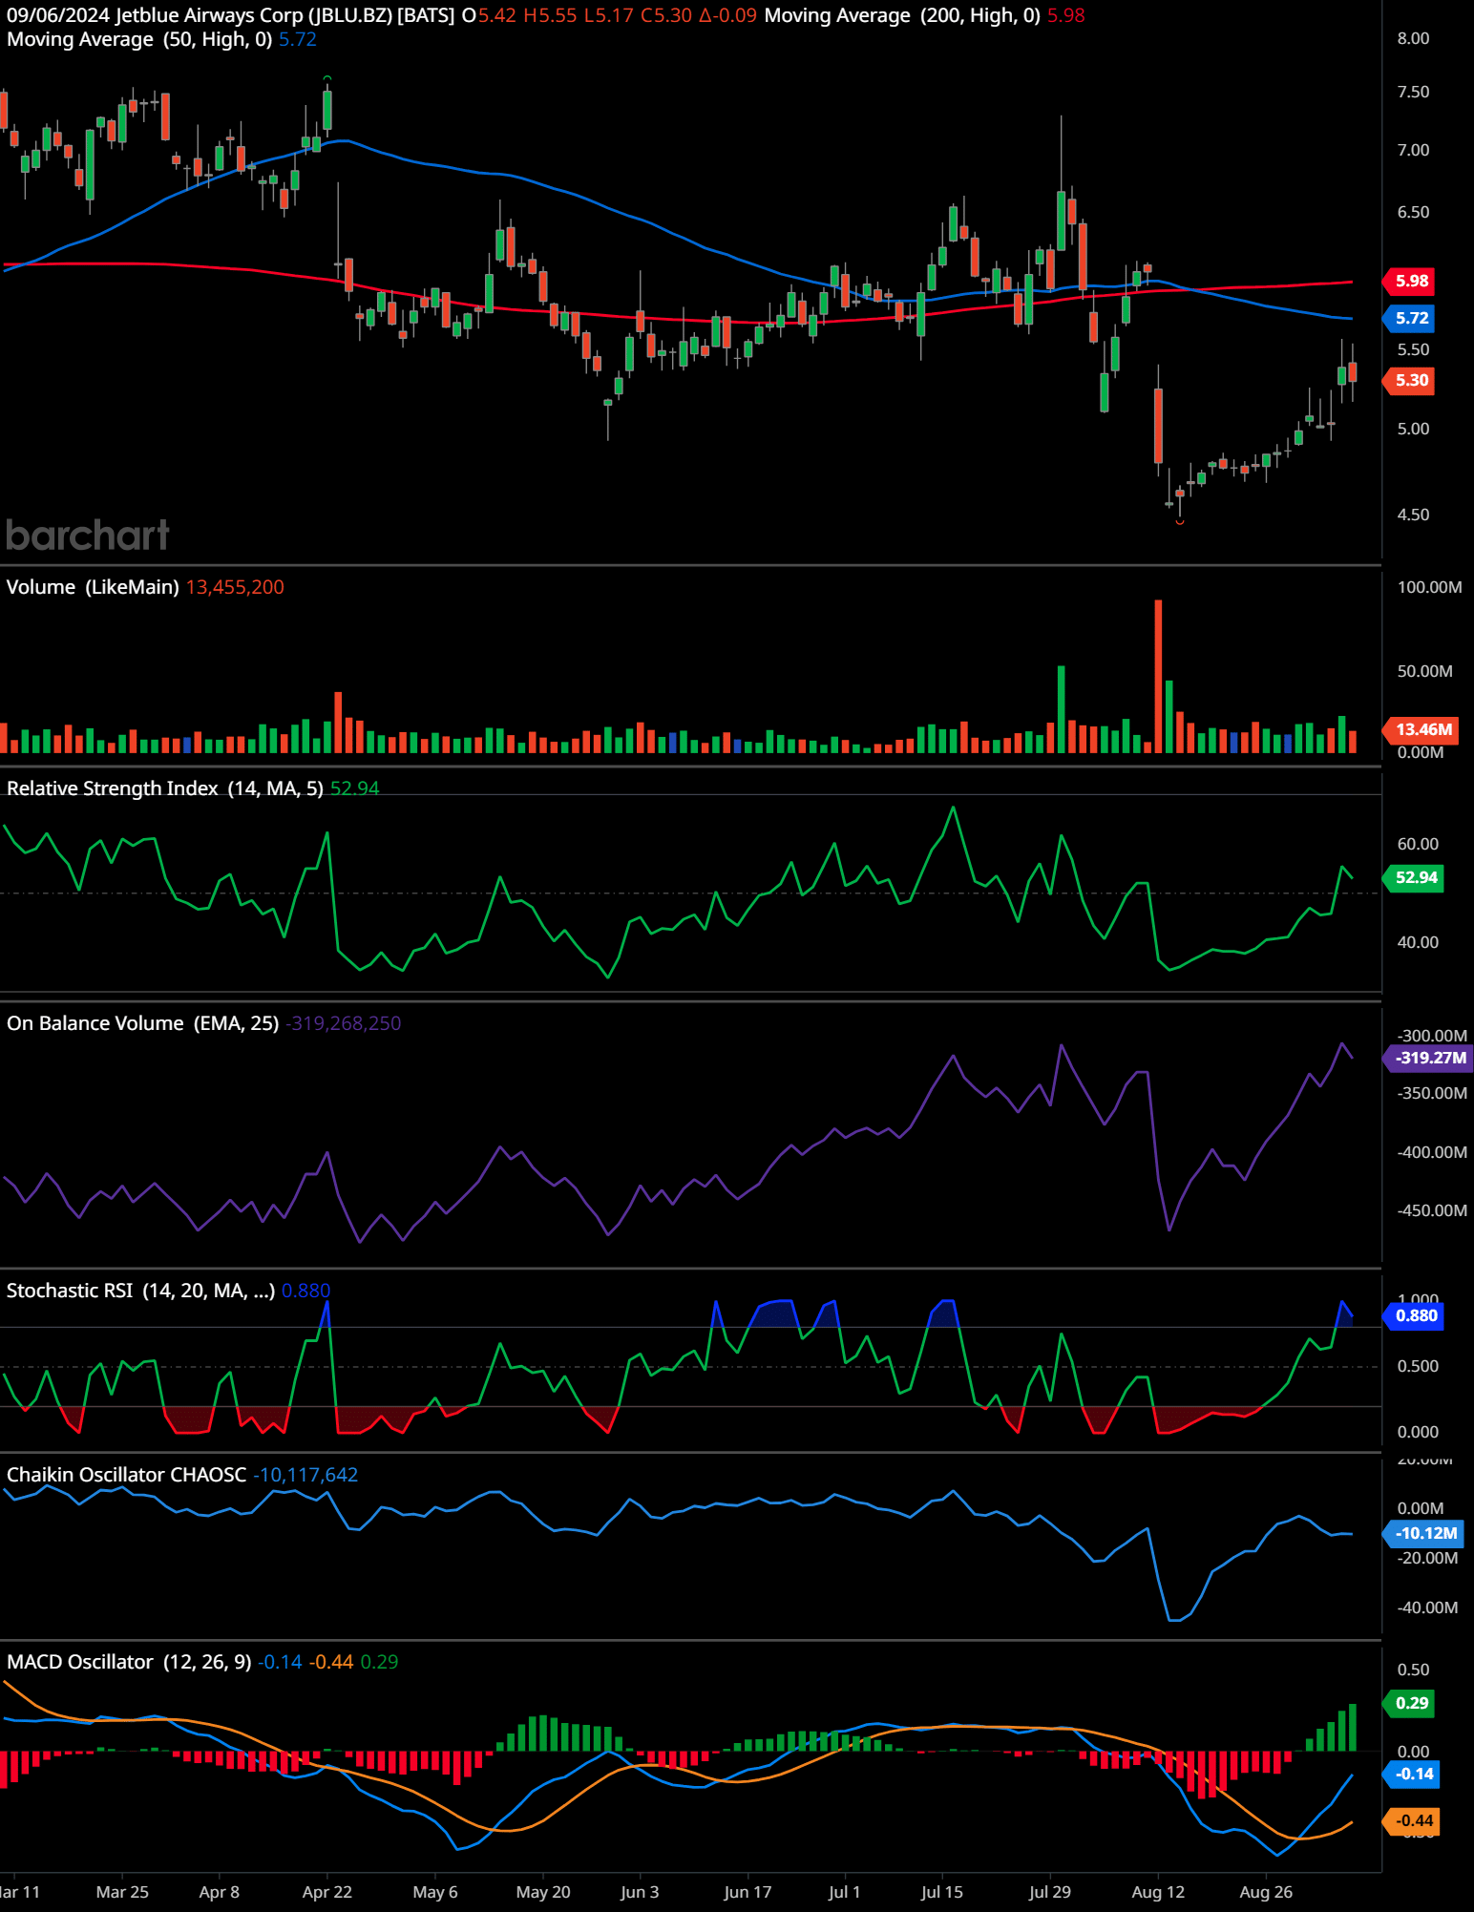1474x1912 pixels.
Task: Click the 5.98 value after the 200-day label
Action: tap(1066, 15)
